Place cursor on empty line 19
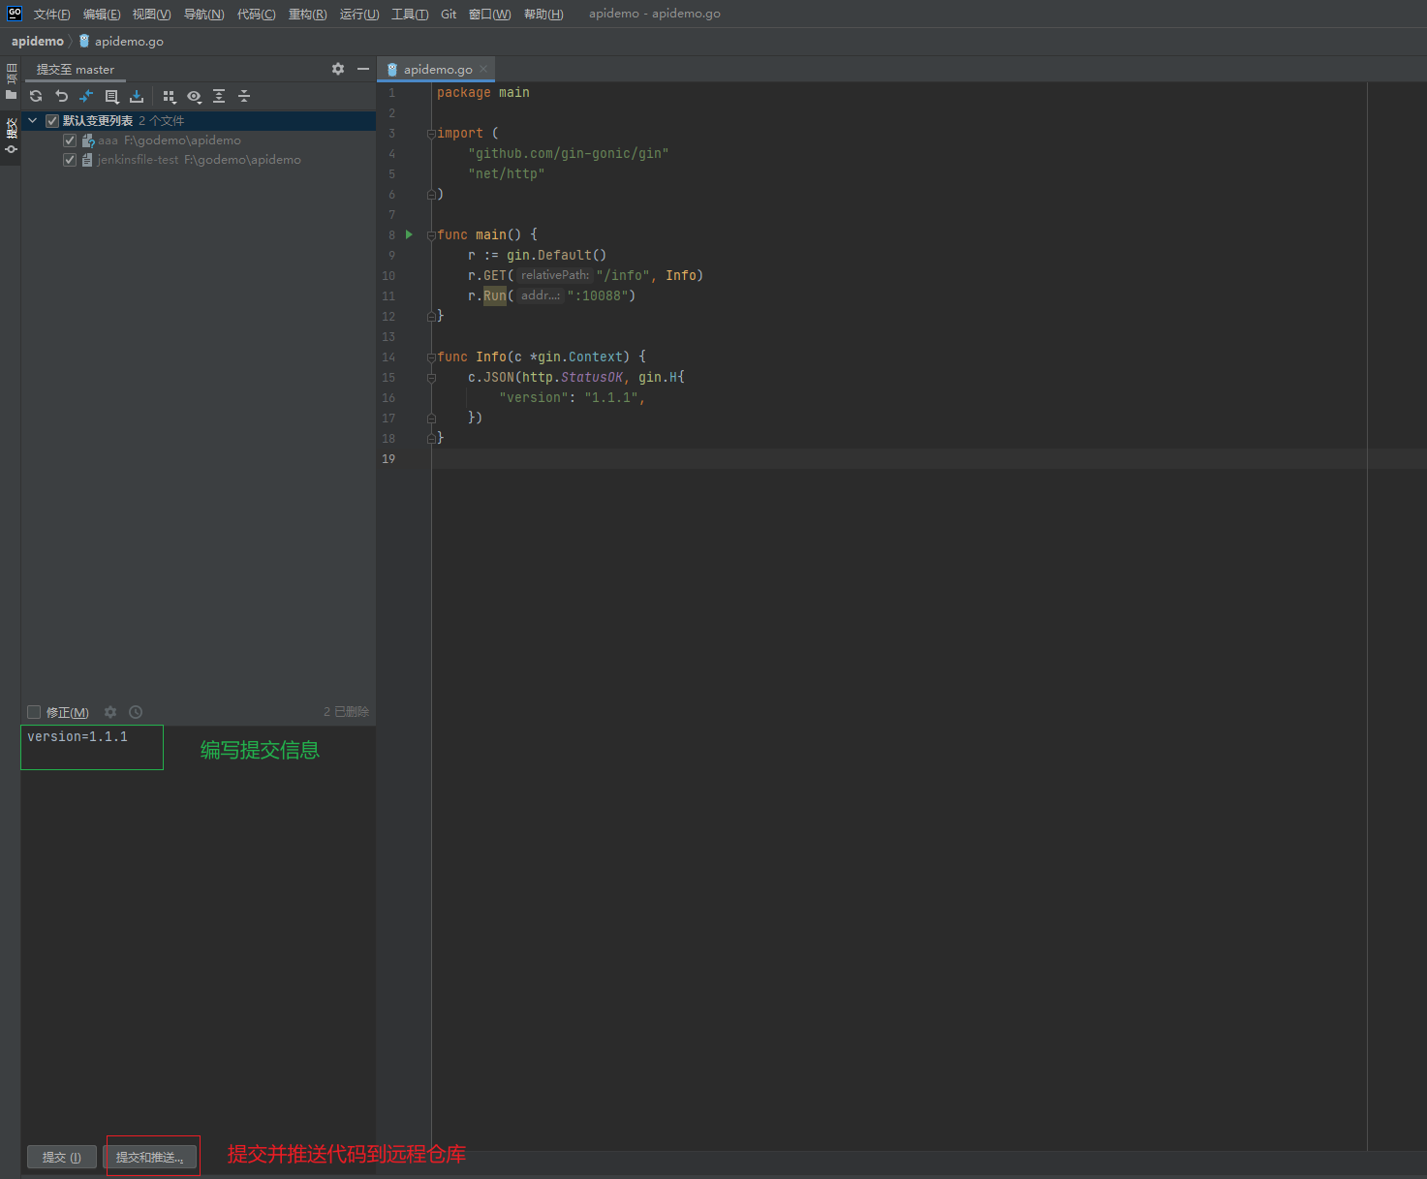Image resolution: width=1427 pixels, height=1179 pixels. pyautogui.click(x=899, y=458)
